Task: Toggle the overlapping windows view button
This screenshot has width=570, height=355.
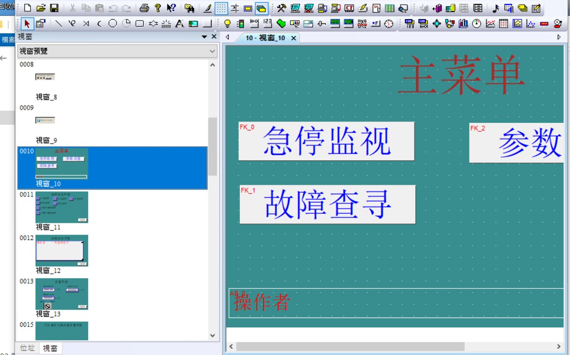Action: pos(261,8)
